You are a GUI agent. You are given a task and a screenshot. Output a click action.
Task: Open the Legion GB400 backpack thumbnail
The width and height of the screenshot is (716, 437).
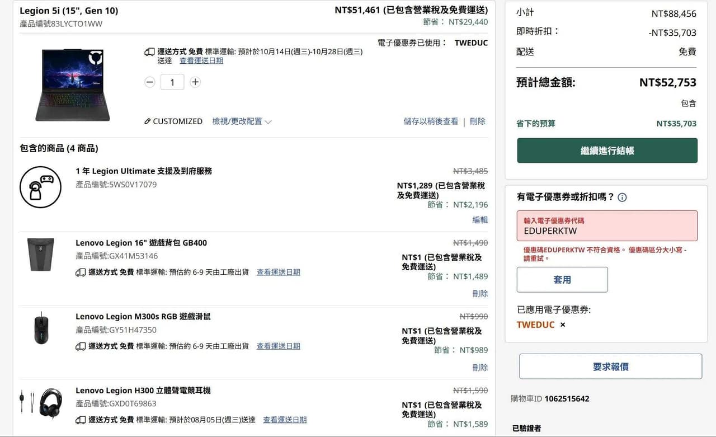pyautogui.click(x=41, y=255)
